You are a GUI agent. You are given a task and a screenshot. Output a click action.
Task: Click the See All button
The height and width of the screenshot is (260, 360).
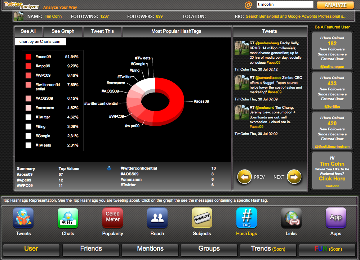pos(28,31)
